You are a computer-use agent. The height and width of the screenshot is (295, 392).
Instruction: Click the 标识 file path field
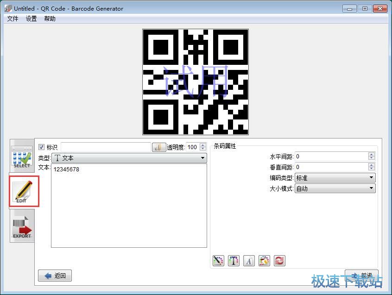(106, 147)
